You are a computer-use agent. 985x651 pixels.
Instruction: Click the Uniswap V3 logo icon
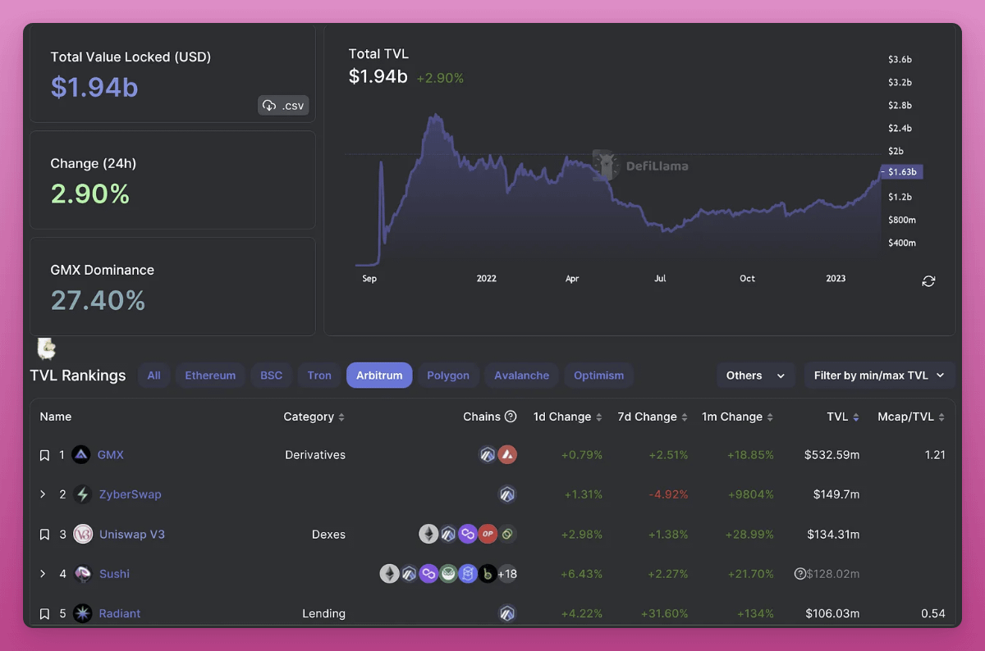(x=82, y=535)
